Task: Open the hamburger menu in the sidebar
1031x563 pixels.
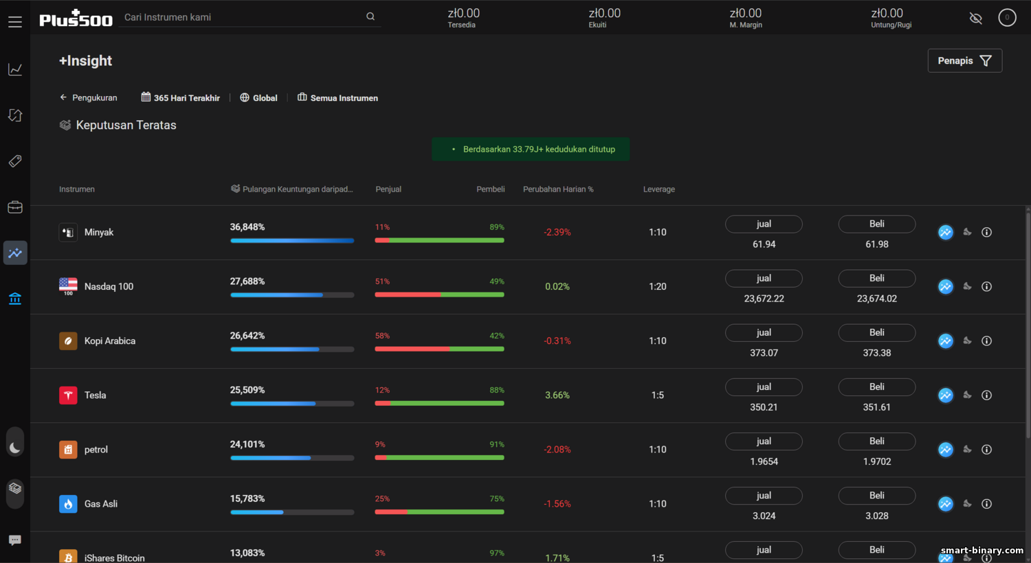Action: [x=15, y=22]
